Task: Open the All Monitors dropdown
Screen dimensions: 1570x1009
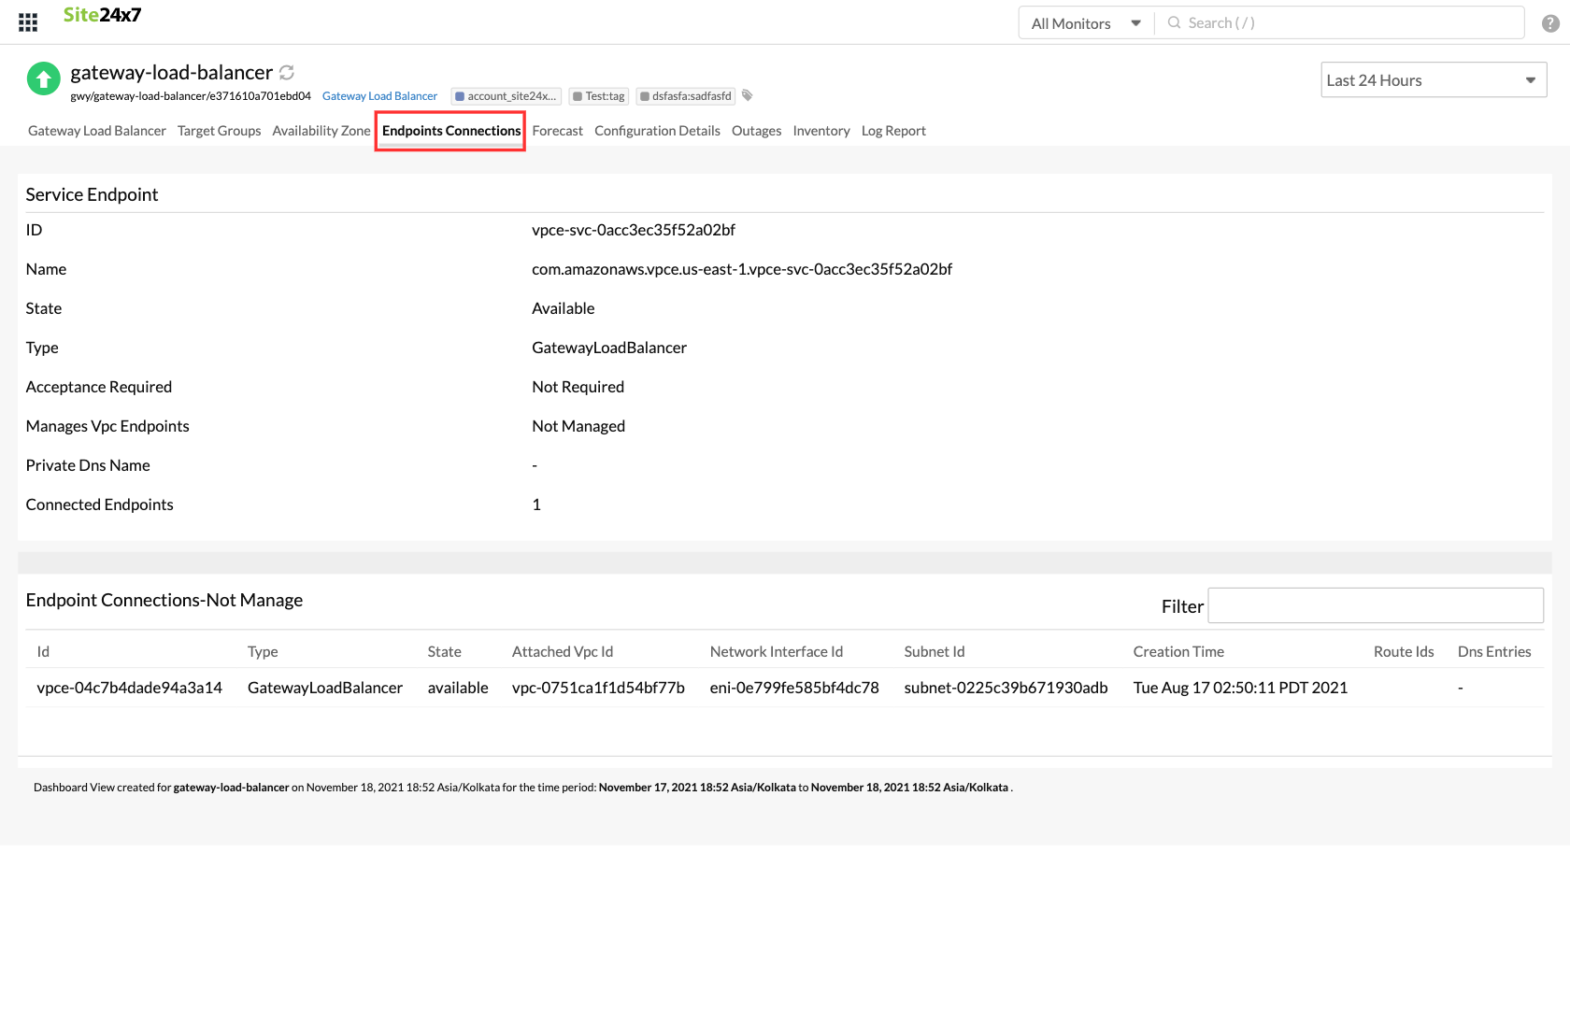Action: coord(1086,23)
